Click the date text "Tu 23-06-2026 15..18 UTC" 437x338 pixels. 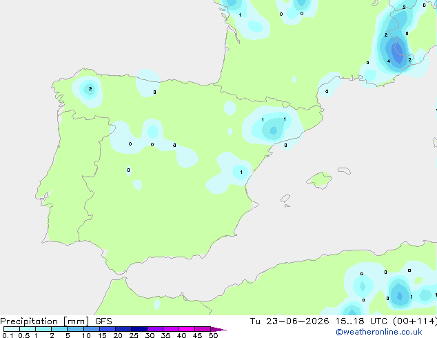tap(318, 321)
